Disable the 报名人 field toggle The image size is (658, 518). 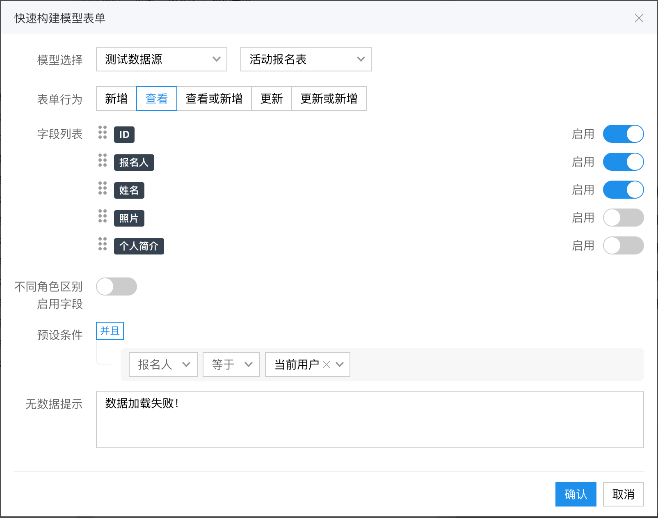(x=623, y=162)
